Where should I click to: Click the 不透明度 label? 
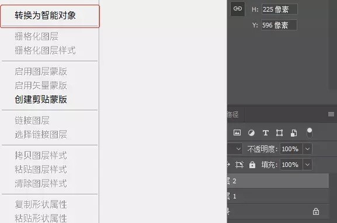pyautogui.click(x=262, y=149)
